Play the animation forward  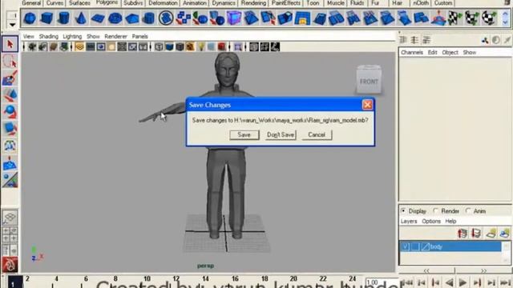point(463,282)
